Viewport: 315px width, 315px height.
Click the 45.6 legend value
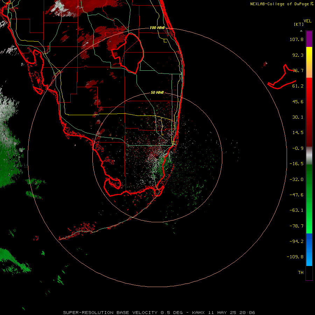[298, 101]
